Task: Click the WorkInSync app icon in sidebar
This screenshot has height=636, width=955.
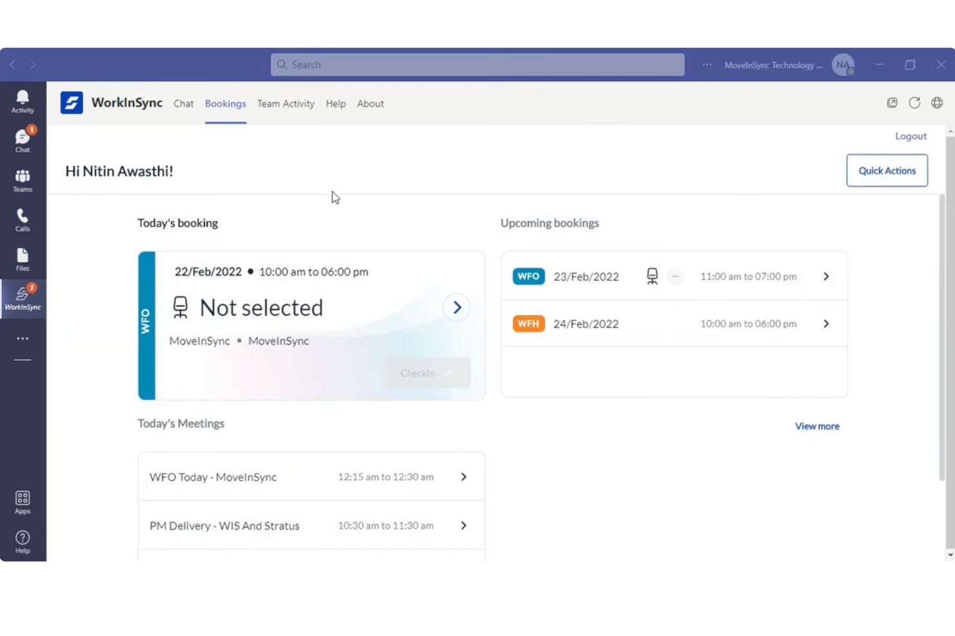Action: 23,298
